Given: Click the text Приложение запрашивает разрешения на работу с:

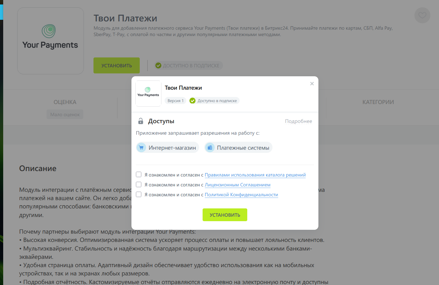Looking at the screenshot, I should (198, 133).
